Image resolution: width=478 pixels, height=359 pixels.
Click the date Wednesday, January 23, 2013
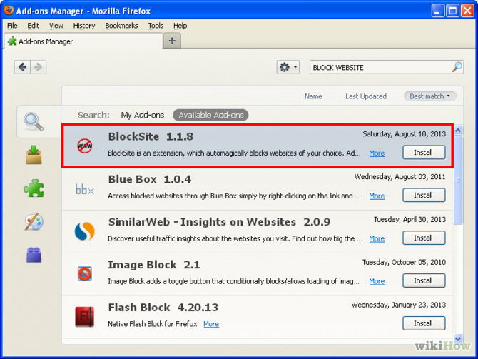pyautogui.click(x=398, y=305)
